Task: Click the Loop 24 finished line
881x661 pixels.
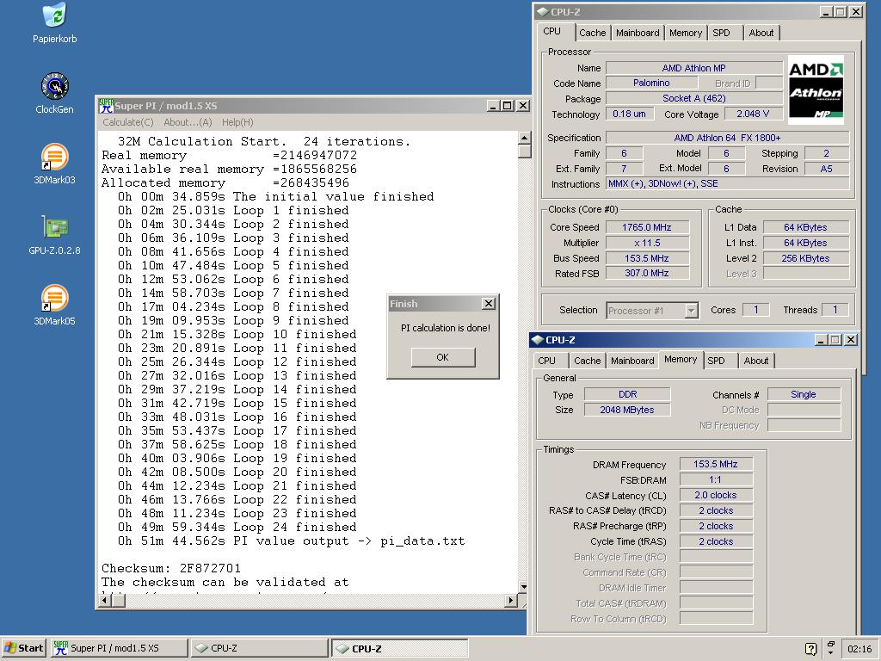Action: (x=237, y=528)
